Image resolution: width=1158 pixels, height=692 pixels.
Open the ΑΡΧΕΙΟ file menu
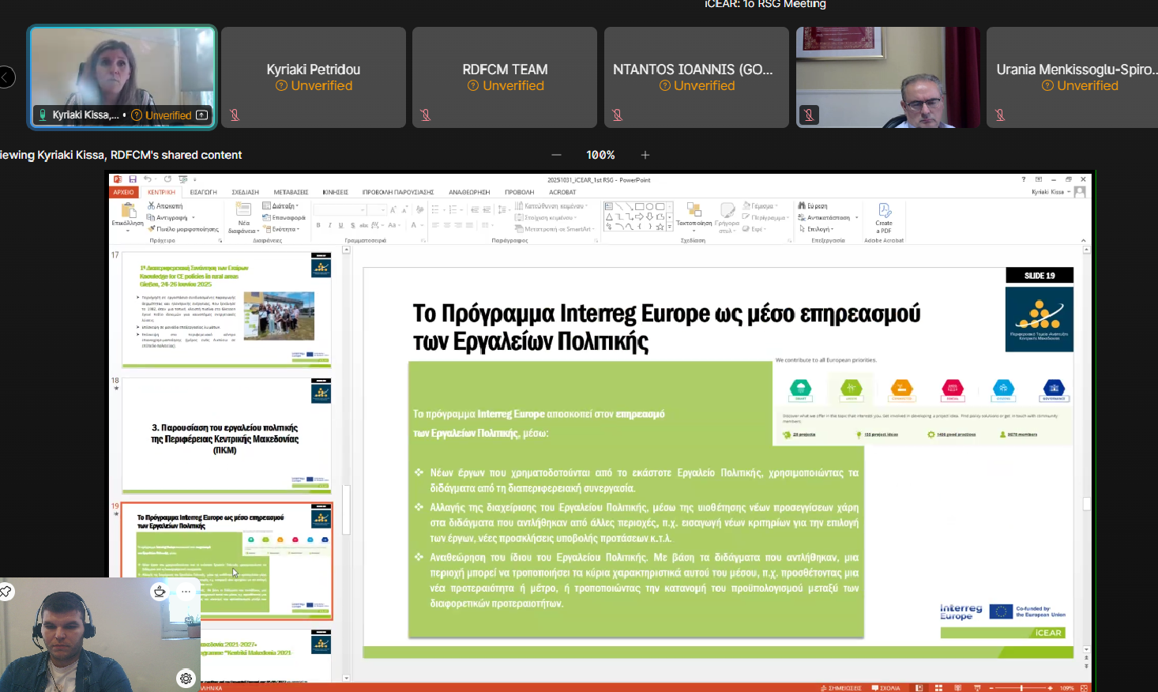(x=124, y=192)
